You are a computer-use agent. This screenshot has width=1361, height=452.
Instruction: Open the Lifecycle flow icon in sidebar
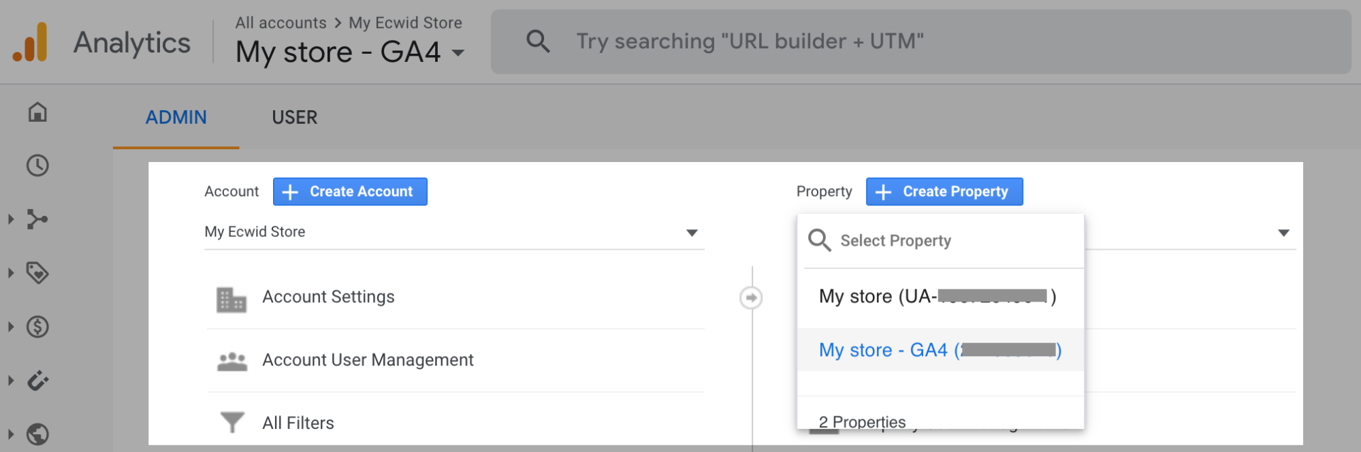pos(37,219)
